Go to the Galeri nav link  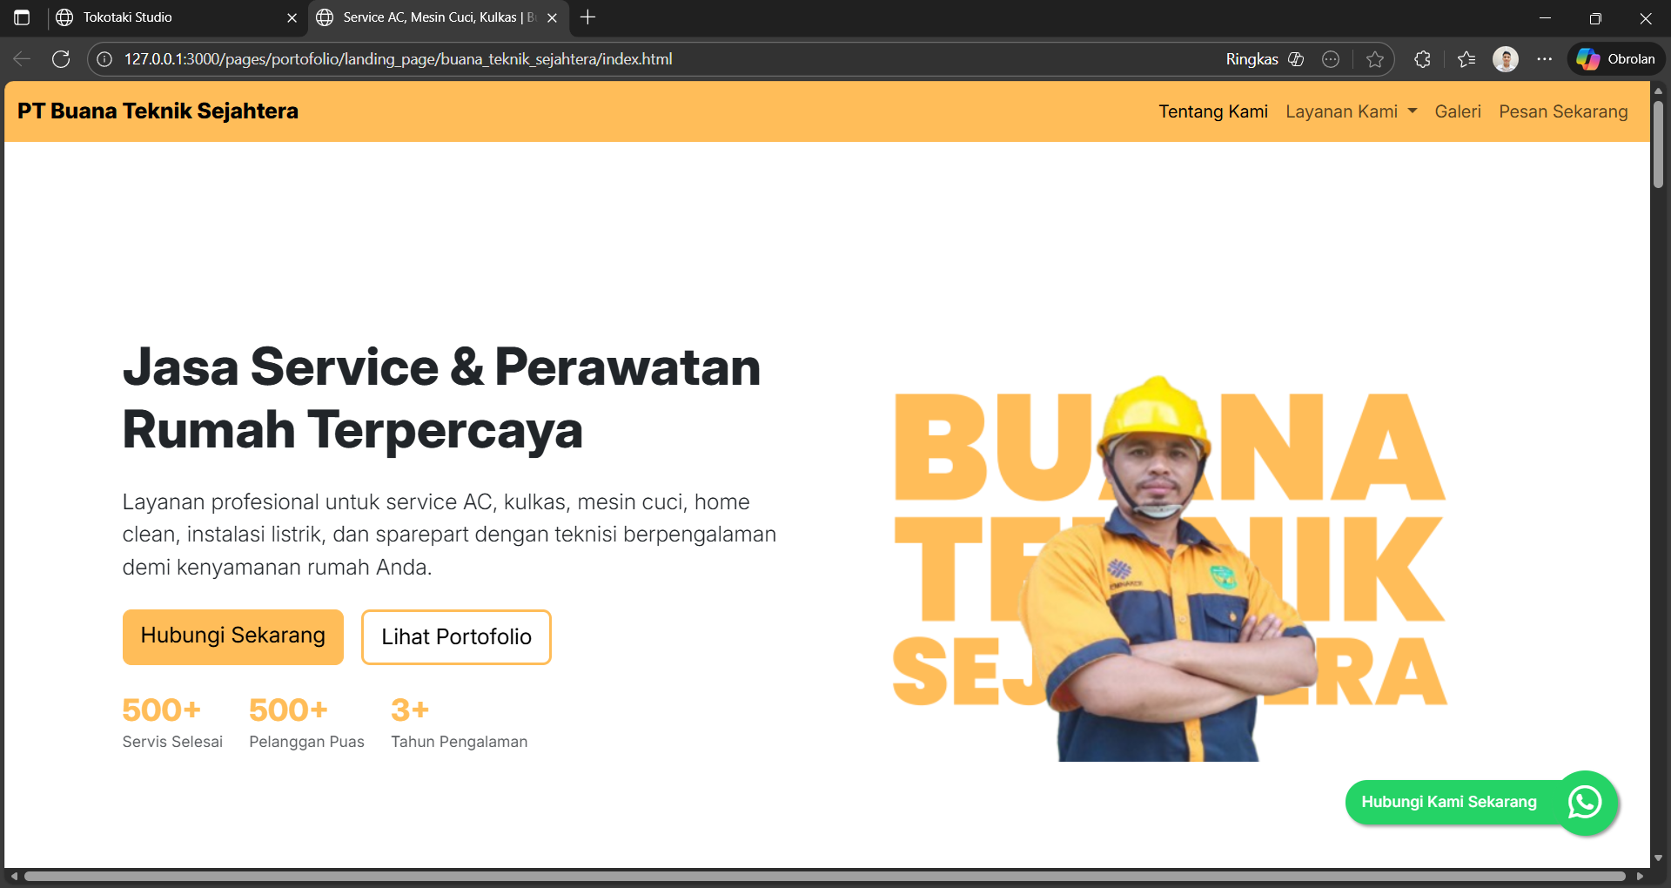click(x=1457, y=111)
